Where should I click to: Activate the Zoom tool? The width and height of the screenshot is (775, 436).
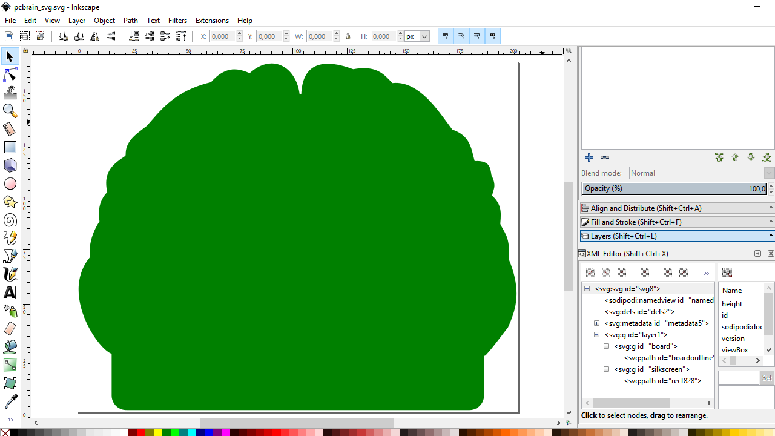pyautogui.click(x=10, y=111)
